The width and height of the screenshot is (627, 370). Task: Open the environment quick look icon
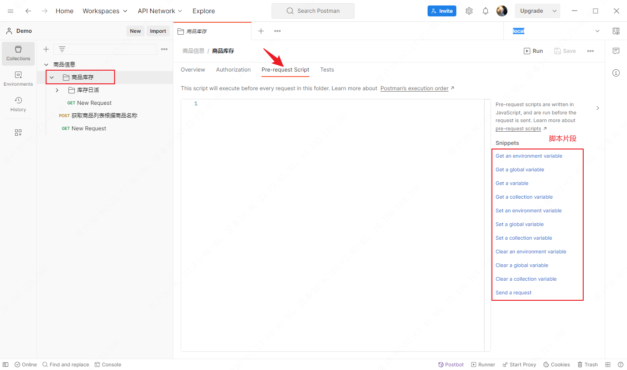coord(616,31)
